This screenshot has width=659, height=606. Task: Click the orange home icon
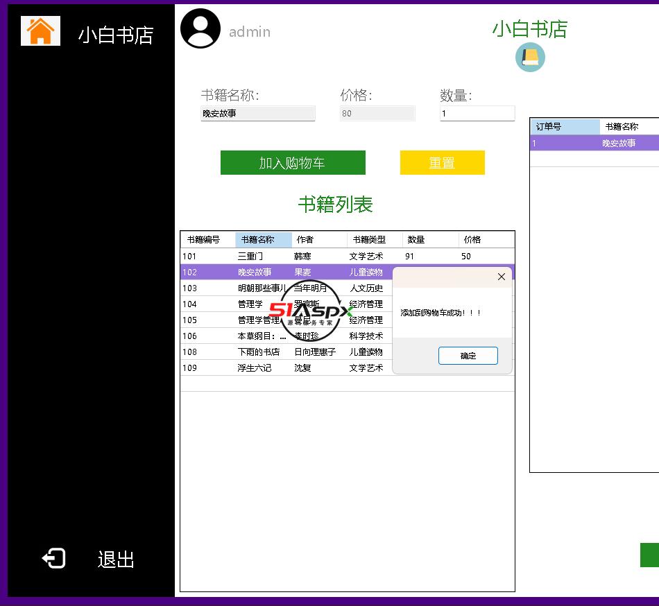tap(40, 31)
